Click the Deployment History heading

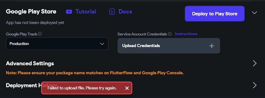click(x=32, y=85)
